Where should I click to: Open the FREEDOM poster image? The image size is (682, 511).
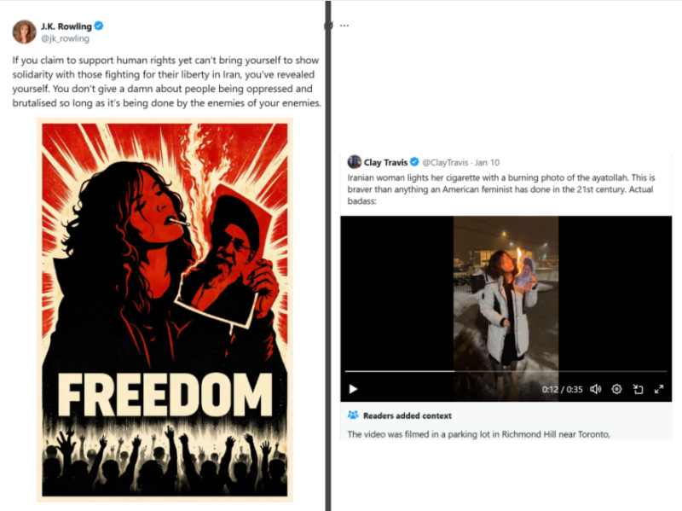[x=165, y=310]
